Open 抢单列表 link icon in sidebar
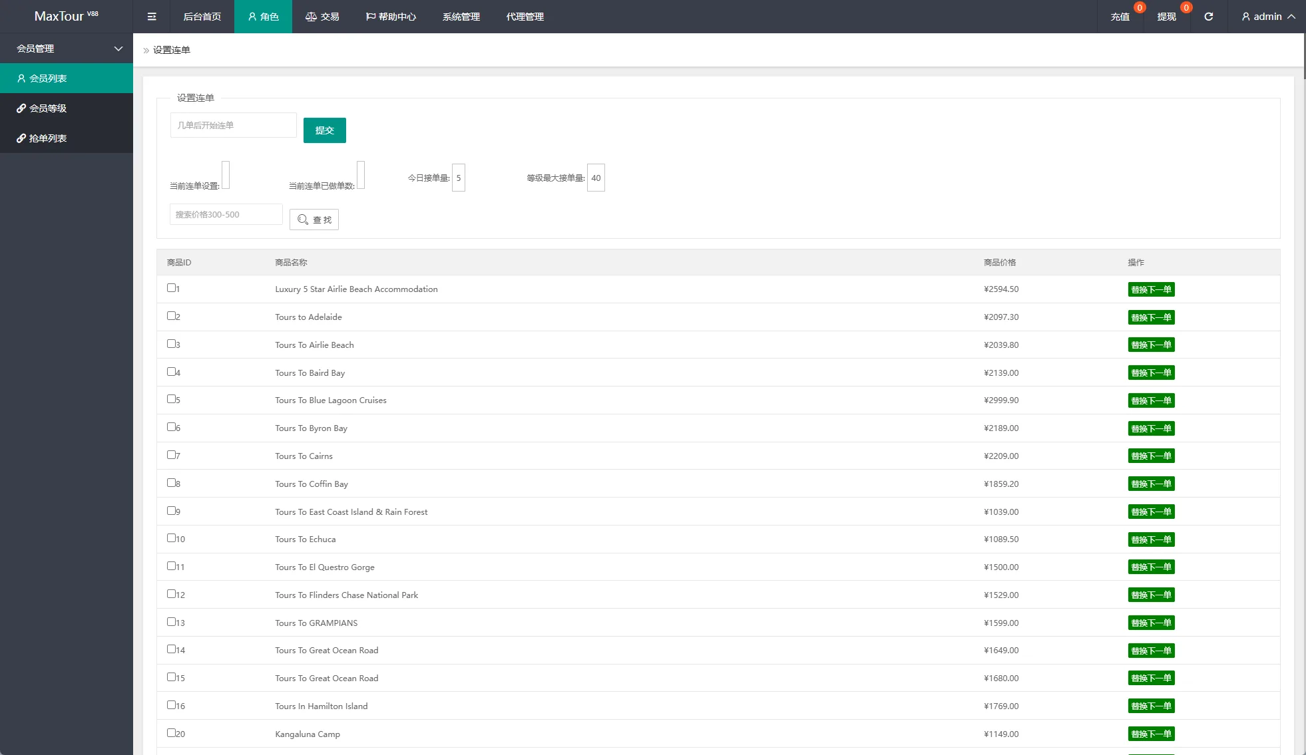Image resolution: width=1306 pixels, height=755 pixels. pyautogui.click(x=21, y=138)
